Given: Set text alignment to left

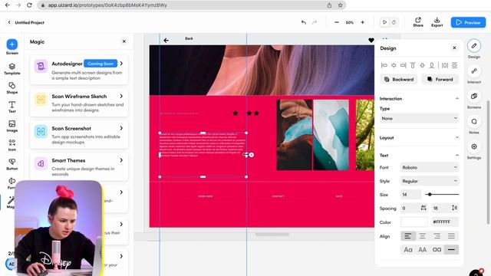Looking at the screenshot, I should coord(408,236).
